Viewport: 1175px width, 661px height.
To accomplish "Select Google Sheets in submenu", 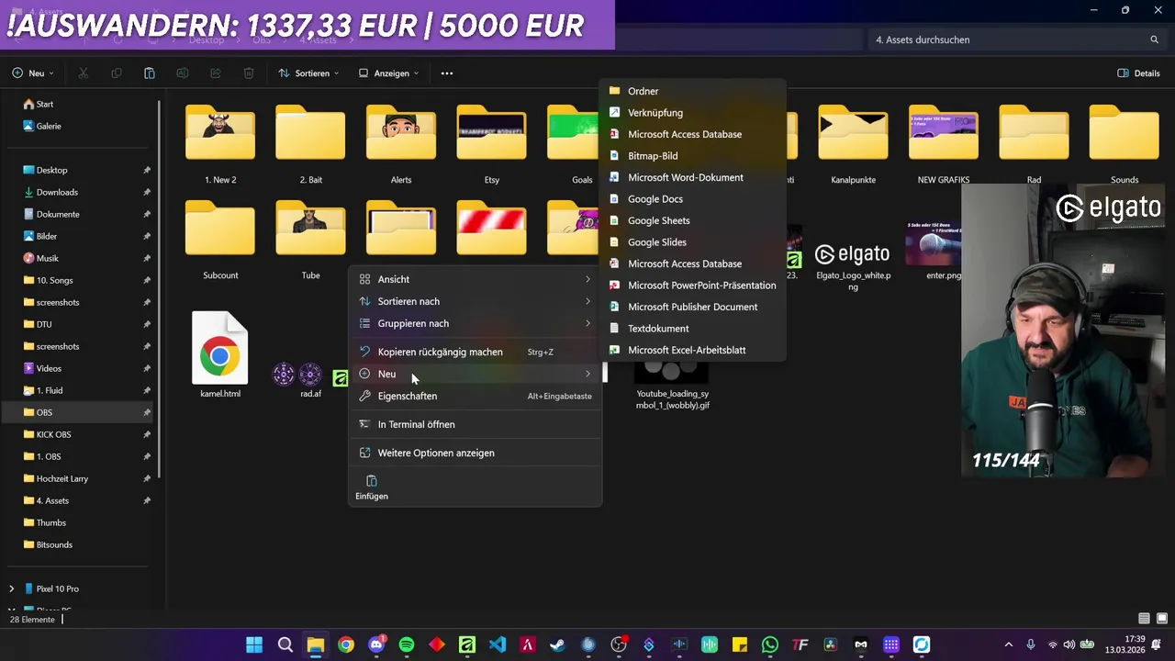I will point(692,220).
